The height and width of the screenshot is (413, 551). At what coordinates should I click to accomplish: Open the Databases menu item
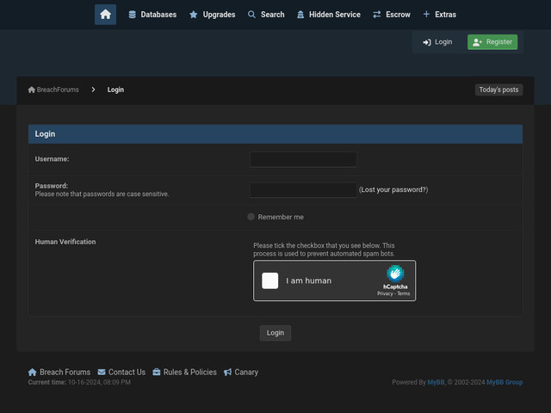(x=152, y=15)
